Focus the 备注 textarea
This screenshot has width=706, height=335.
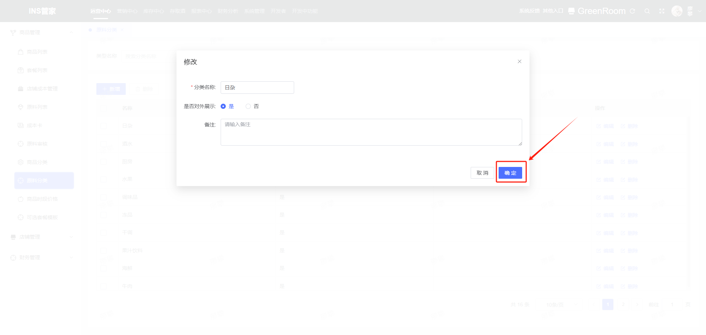[371, 132]
